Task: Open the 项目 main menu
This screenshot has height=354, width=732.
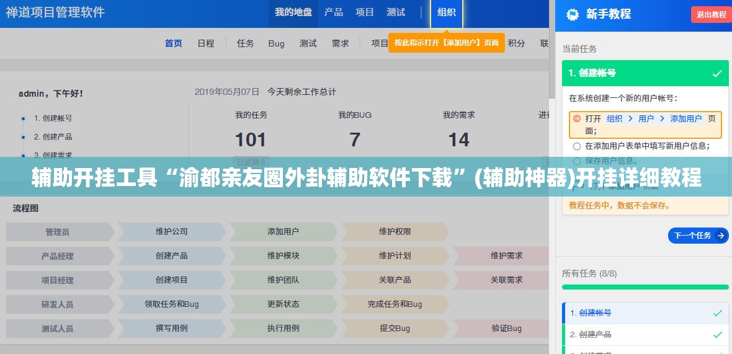Action: [365, 12]
